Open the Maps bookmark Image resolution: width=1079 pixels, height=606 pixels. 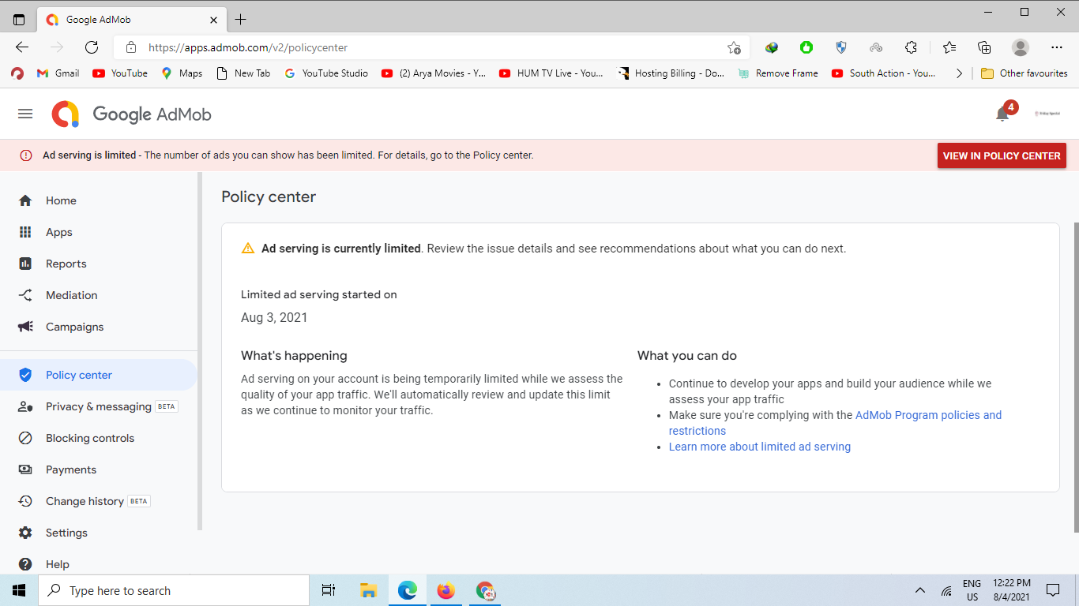182,73
